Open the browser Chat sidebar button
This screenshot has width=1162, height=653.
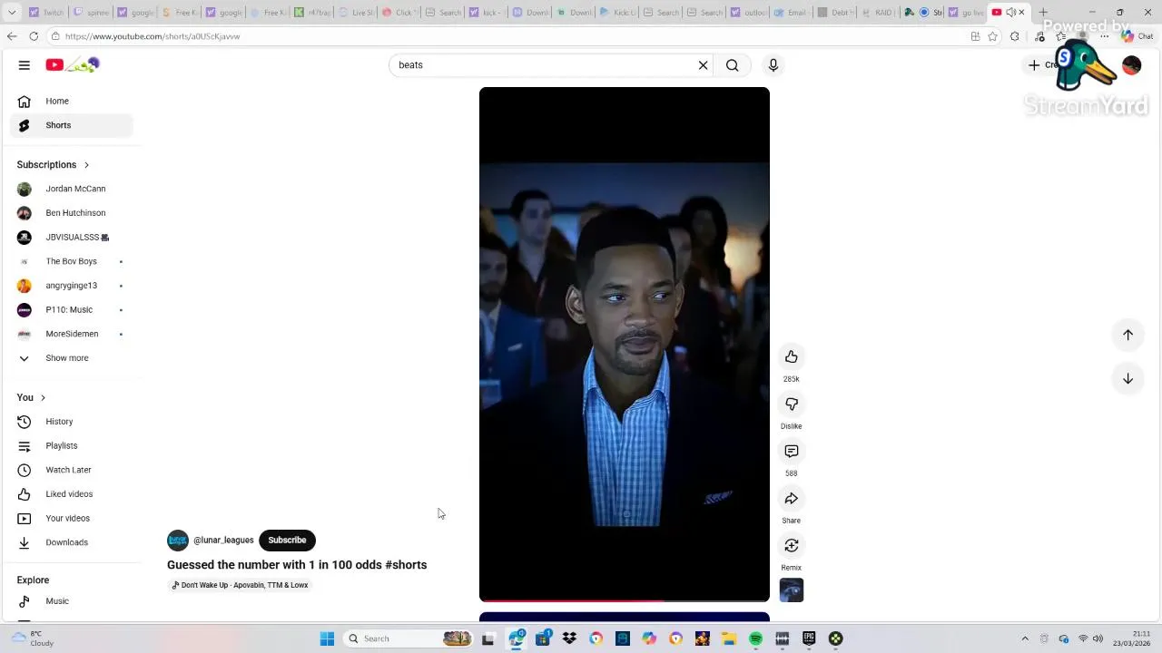tap(1138, 36)
